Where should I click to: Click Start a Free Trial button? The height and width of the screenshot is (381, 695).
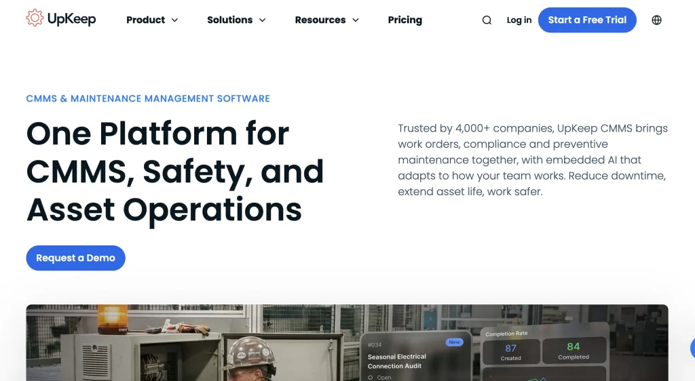[x=587, y=20]
